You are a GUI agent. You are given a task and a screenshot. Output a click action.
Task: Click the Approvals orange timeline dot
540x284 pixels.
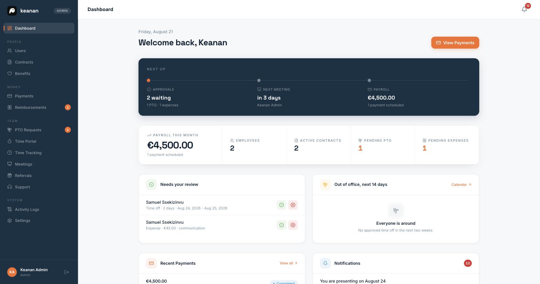[x=149, y=80]
